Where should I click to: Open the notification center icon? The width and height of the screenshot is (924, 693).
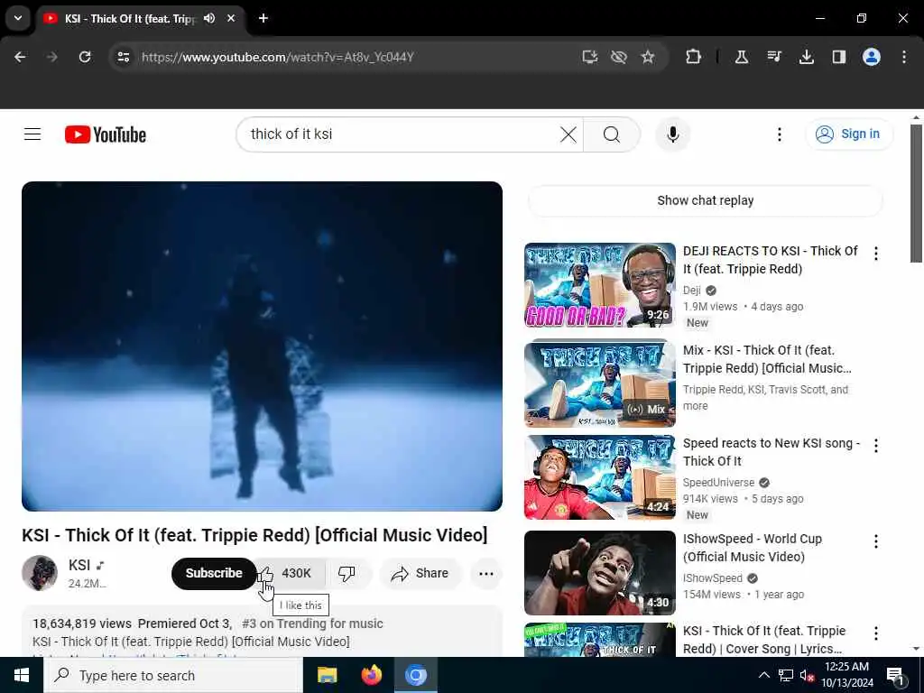pos(894,675)
